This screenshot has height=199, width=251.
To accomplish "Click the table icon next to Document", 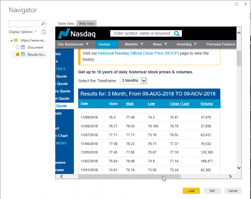I will 23,47.
